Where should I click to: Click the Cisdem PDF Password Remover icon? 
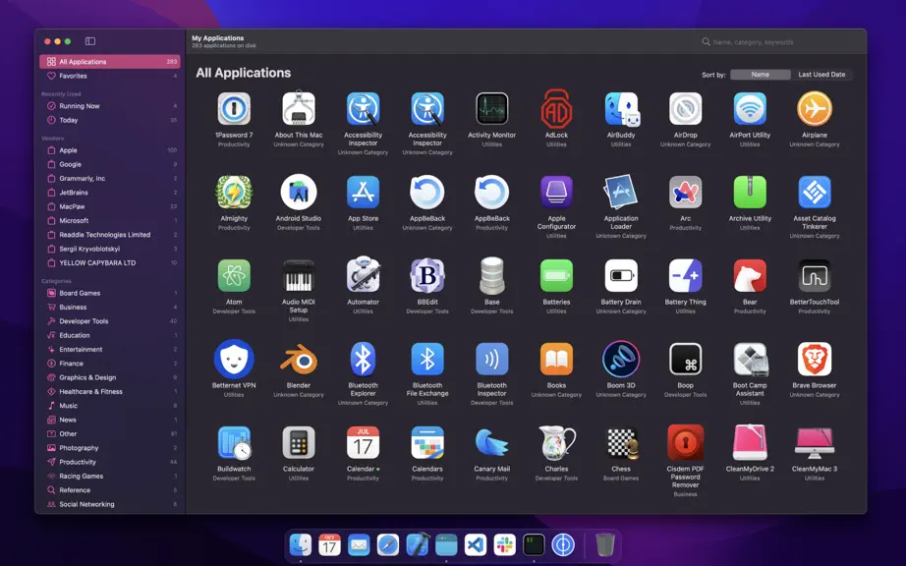685,442
